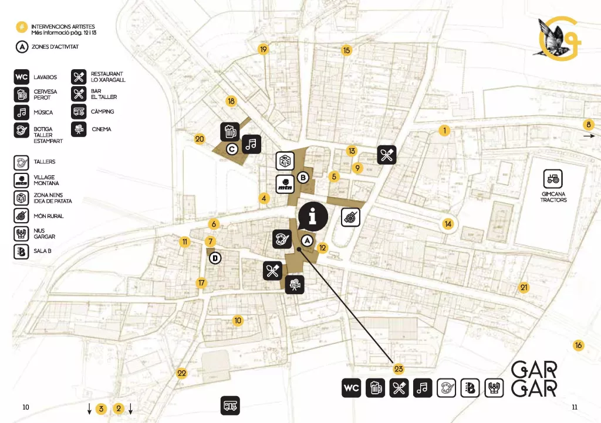The height and width of the screenshot is (423, 601).
Task: Click yellow marker number 22
Action: click(x=182, y=373)
